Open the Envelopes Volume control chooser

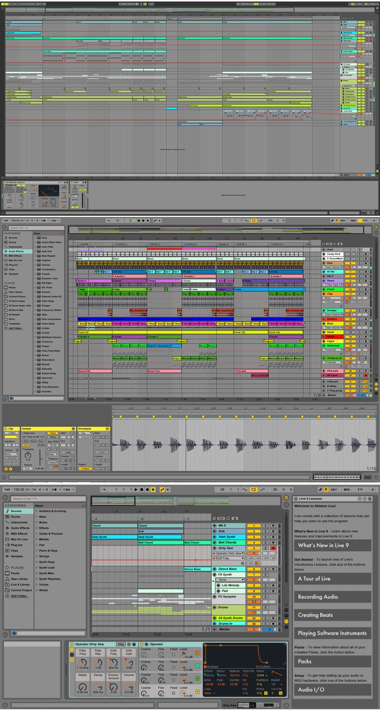pos(85,438)
